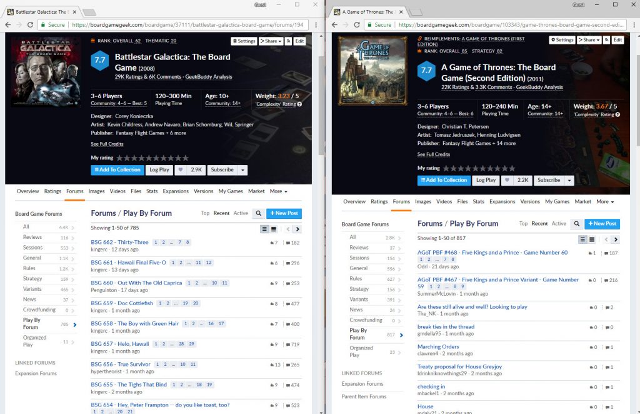This screenshot has height=414, width=640.
Task: Open Settings on Game of Thrones page
Action: point(562,39)
